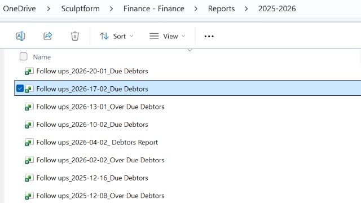Select Follow ups_2025-12-08_Over Due Debtors file
This screenshot has height=203, width=361.
coord(100,196)
